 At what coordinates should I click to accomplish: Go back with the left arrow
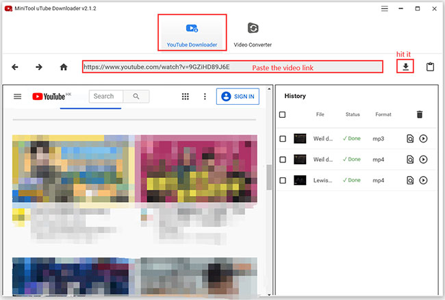(15, 67)
